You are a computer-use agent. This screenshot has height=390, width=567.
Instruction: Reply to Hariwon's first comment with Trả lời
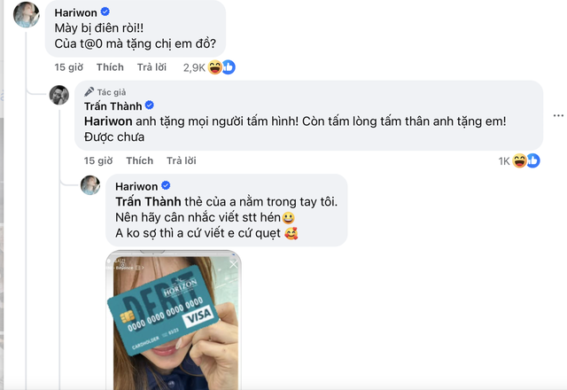click(151, 67)
